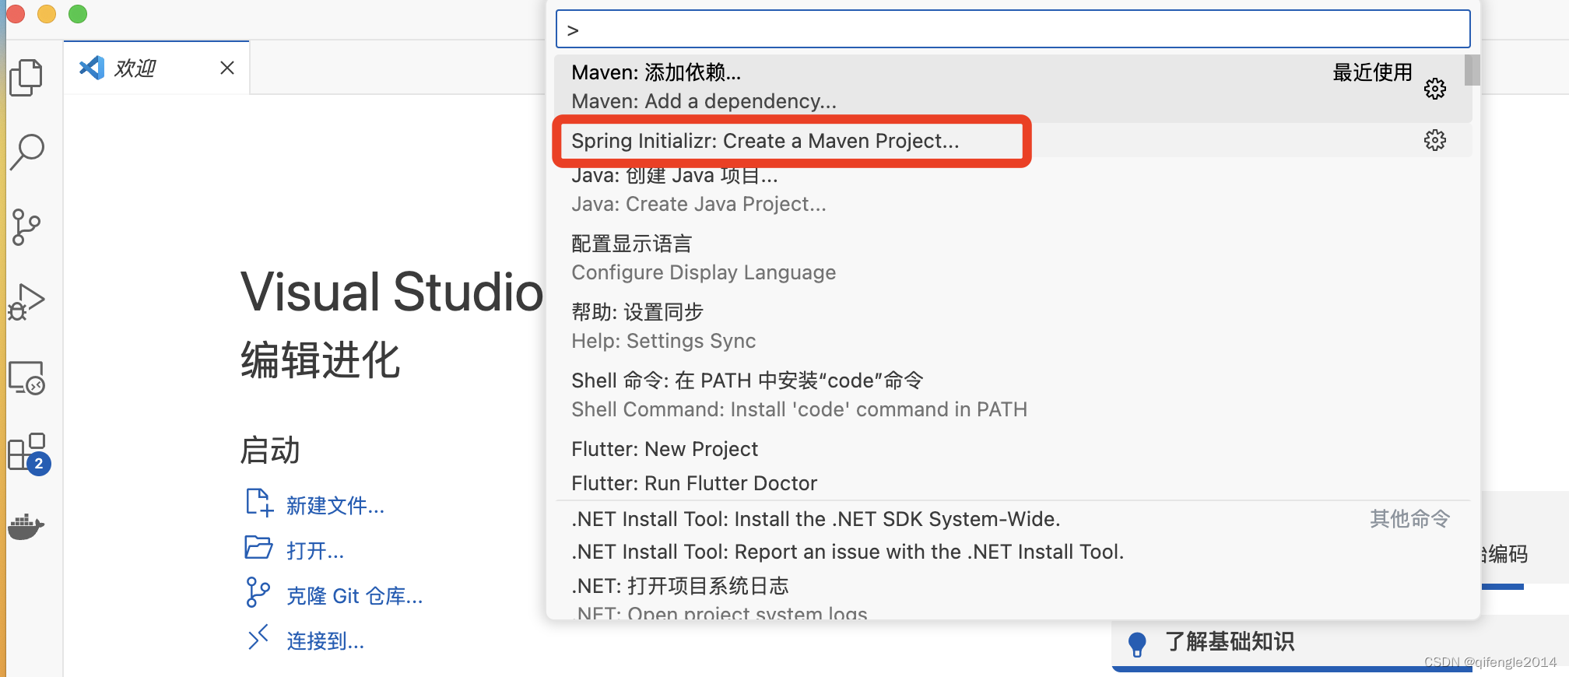Click the new file icon beside 新建文件

point(259,503)
